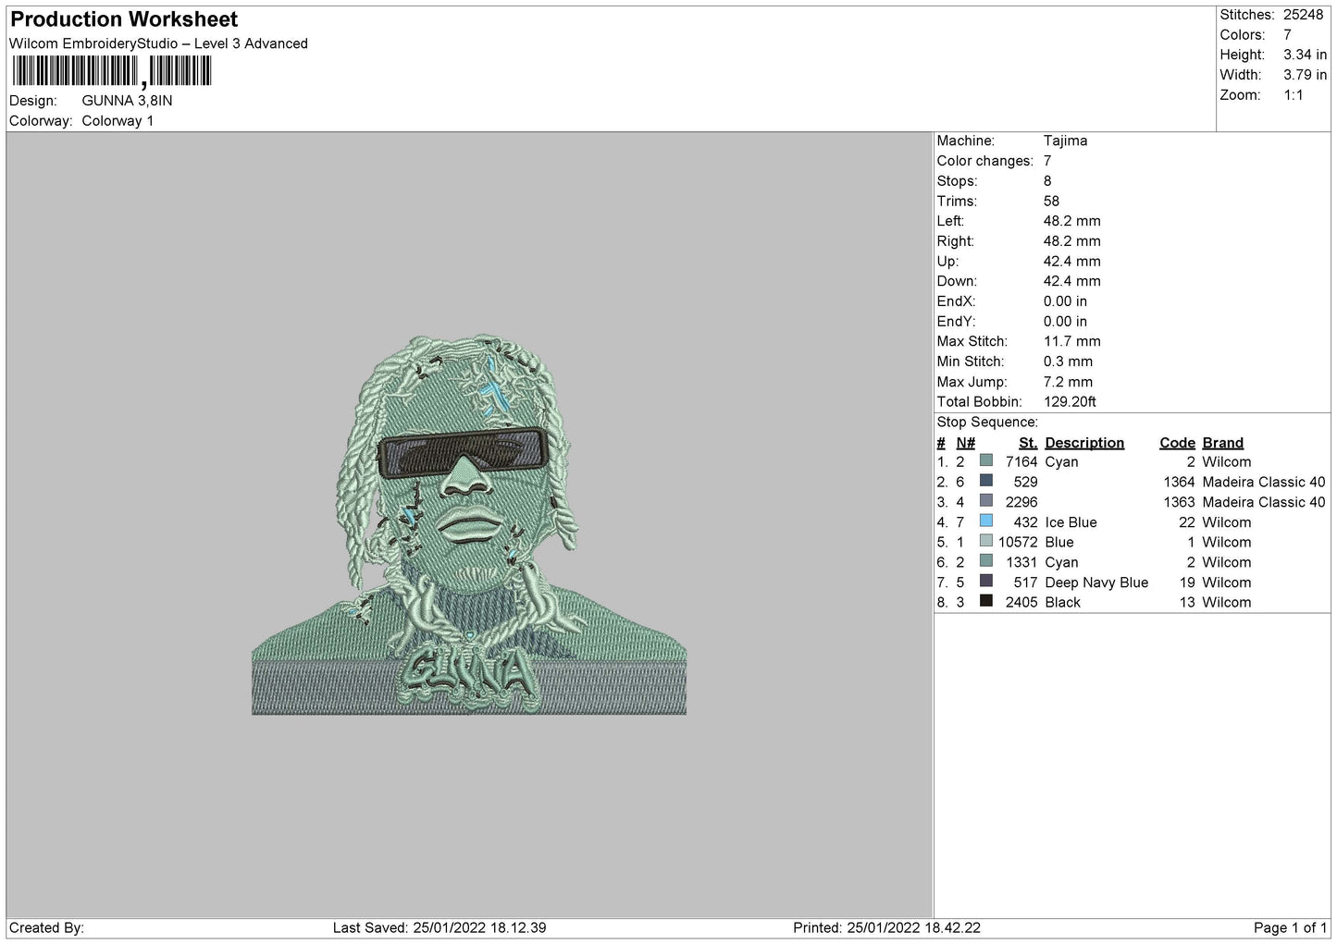
Task: Select the stitches total "25248"
Action: pos(1304,15)
